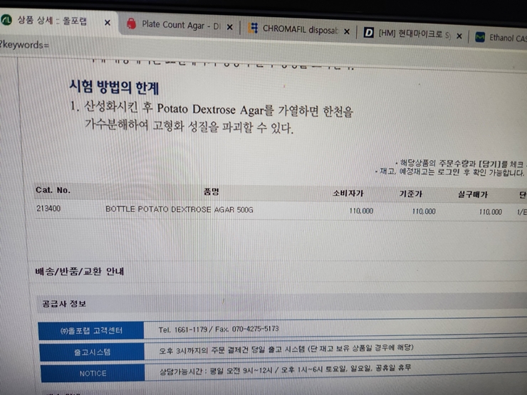This screenshot has width=527, height=395.
Task: Click the CHROMAFIL tab favicon
Action: pos(253,29)
